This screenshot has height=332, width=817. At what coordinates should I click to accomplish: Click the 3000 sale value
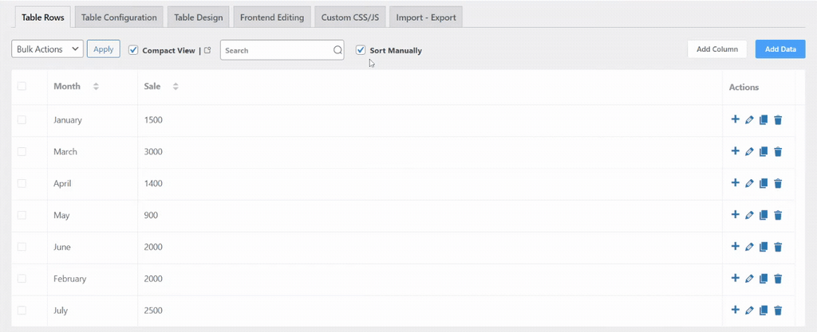click(x=153, y=152)
